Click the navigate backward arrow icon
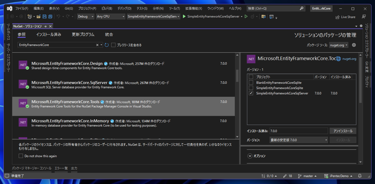The width and height of the screenshot is (375, 184). 12,17
